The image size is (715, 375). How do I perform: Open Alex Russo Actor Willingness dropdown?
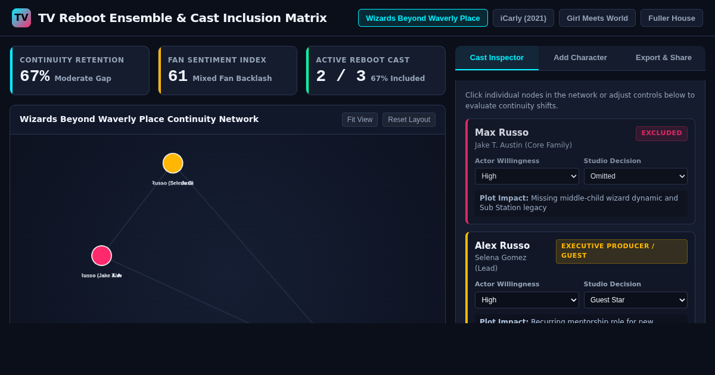coord(527,300)
